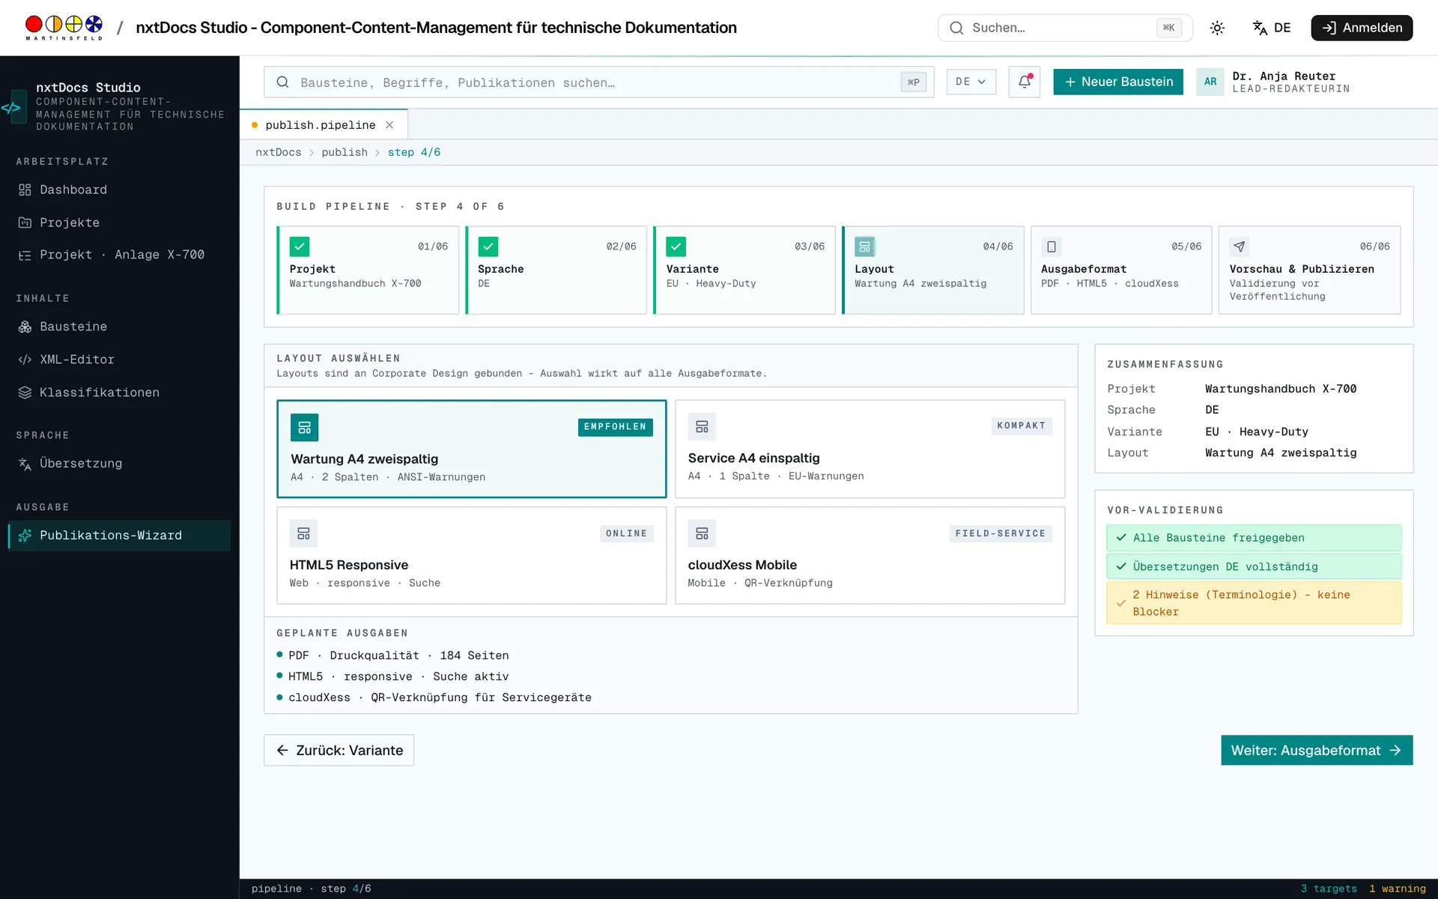Open Projekt · Anlage X-700 entry
Image resolution: width=1438 pixels, height=899 pixels.
pos(120,255)
